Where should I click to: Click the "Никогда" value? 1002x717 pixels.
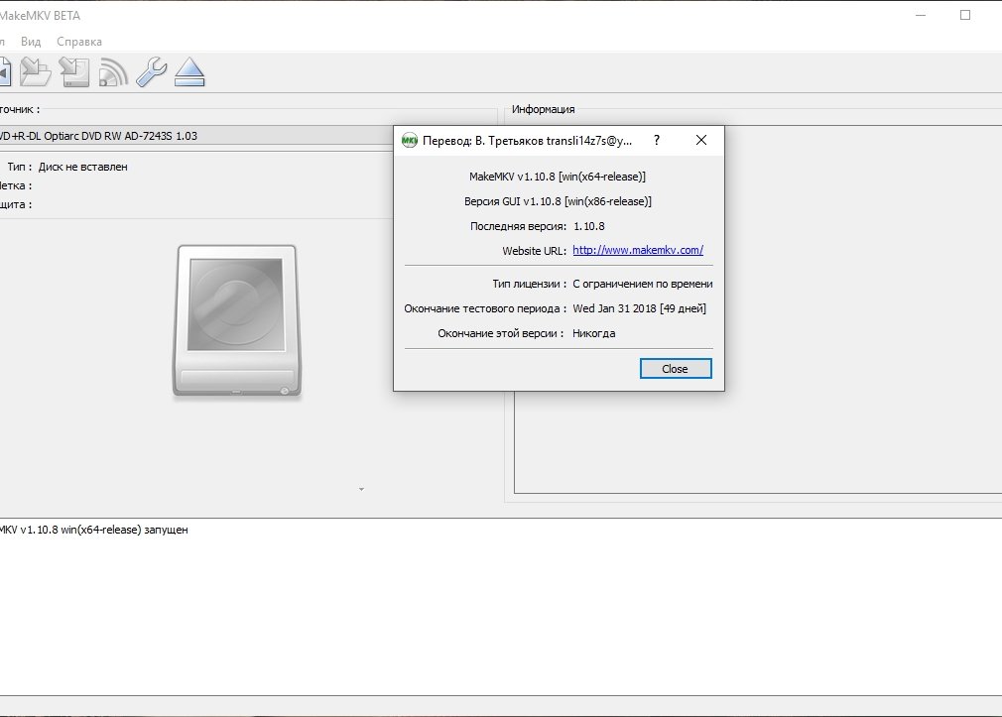click(x=593, y=333)
